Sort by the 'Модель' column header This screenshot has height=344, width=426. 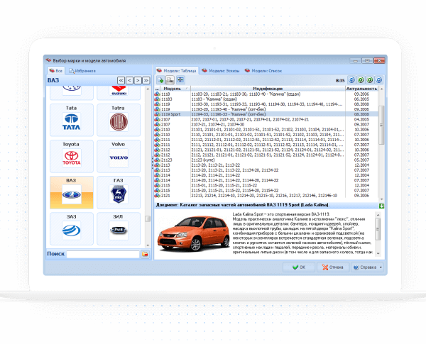[175, 89]
